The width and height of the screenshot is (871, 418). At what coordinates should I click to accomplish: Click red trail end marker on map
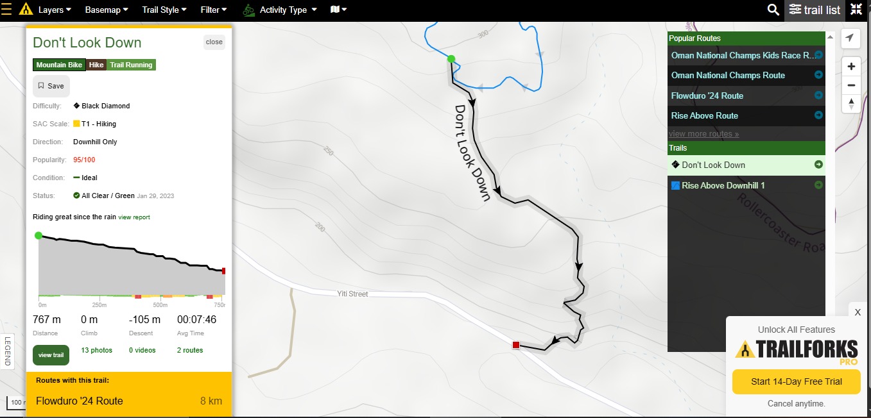tap(515, 345)
